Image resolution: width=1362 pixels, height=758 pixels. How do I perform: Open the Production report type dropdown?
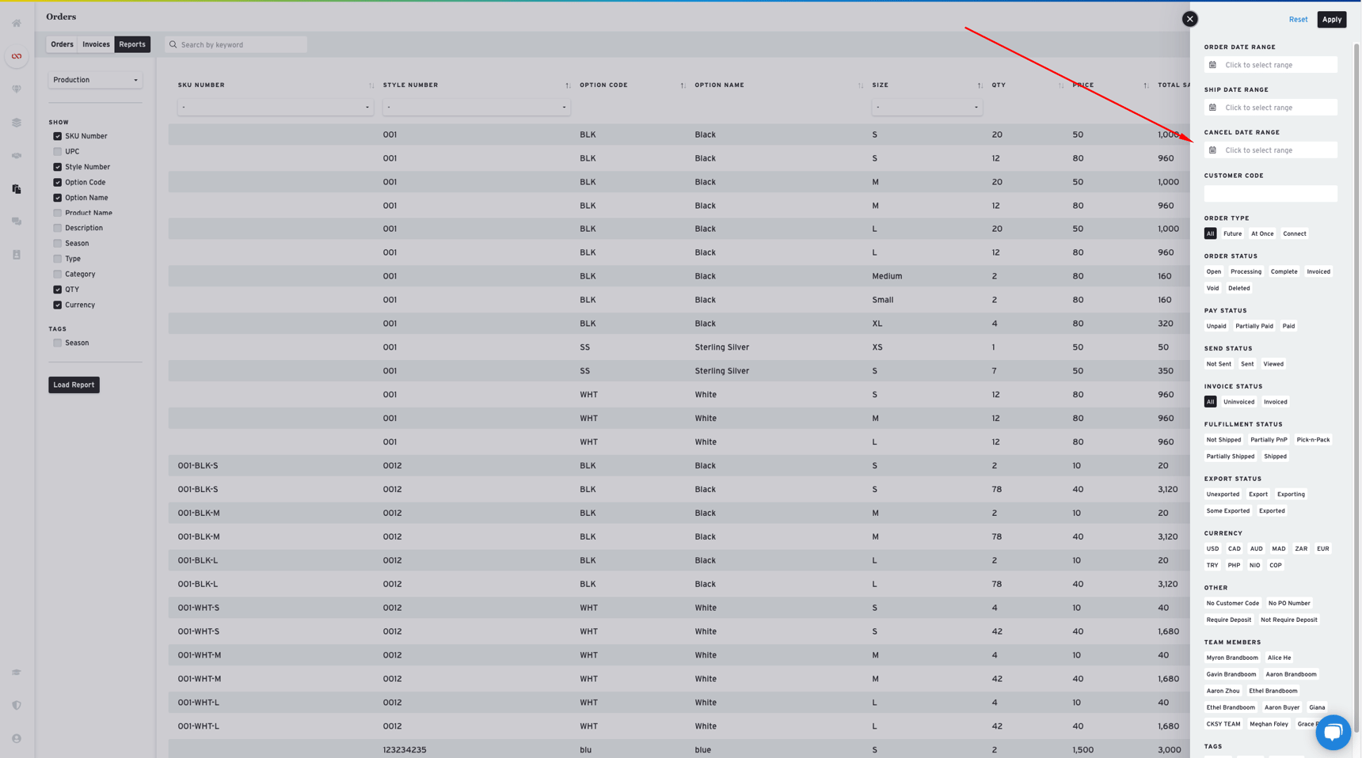95,80
